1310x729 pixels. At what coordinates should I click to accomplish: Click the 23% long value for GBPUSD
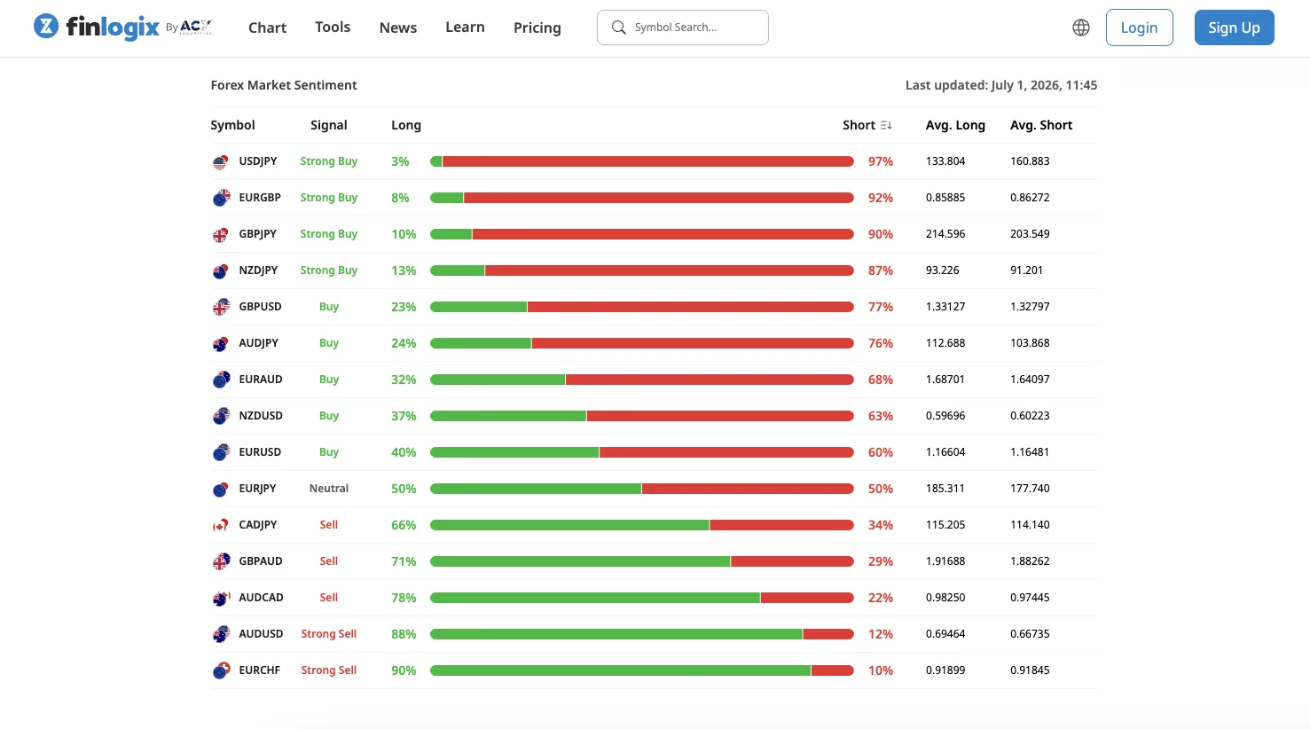point(404,307)
